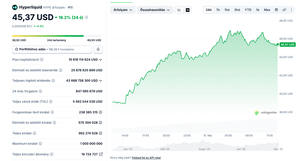Open info icon after 238 385 315

click(100, 112)
